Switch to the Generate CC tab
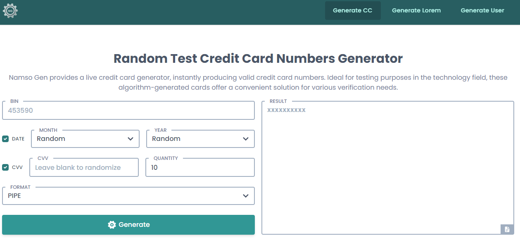This screenshot has width=520, height=238. [352, 10]
